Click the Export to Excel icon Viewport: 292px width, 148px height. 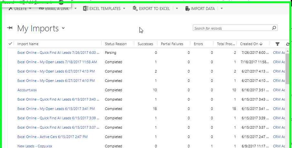tap(135, 8)
